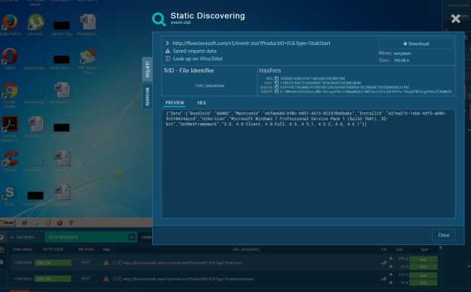Download the saved request data file
This screenshot has height=292, width=471.
coord(416,43)
